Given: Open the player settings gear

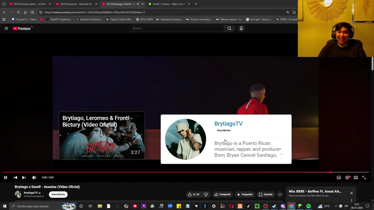Looking at the screenshot, I should coord(347,177).
